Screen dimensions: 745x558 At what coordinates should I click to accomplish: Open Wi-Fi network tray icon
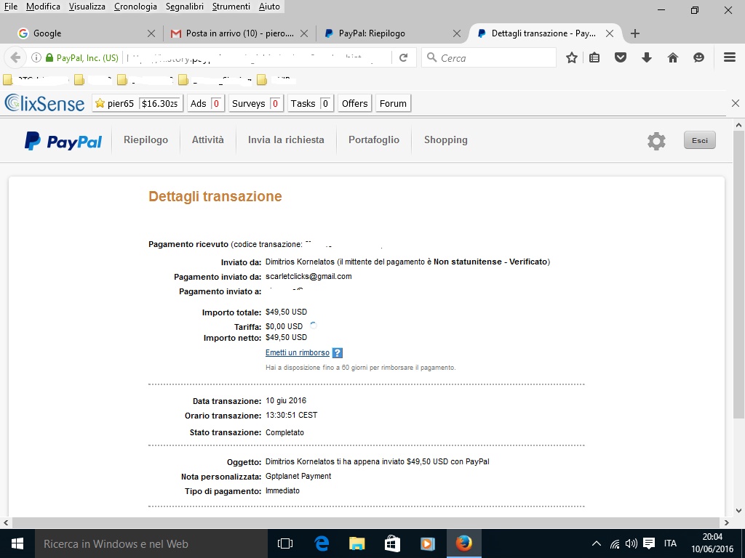(x=614, y=543)
